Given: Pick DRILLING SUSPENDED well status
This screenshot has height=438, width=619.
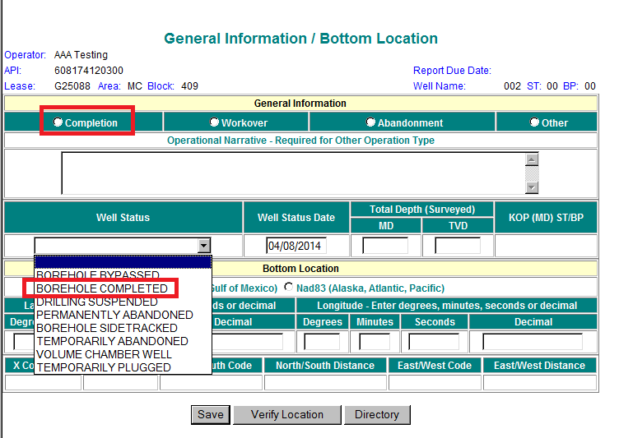Looking at the screenshot, I should click(96, 302).
